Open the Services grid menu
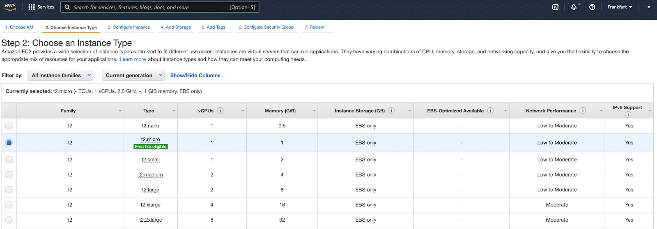The image size is (657, 229). point(41,7)
